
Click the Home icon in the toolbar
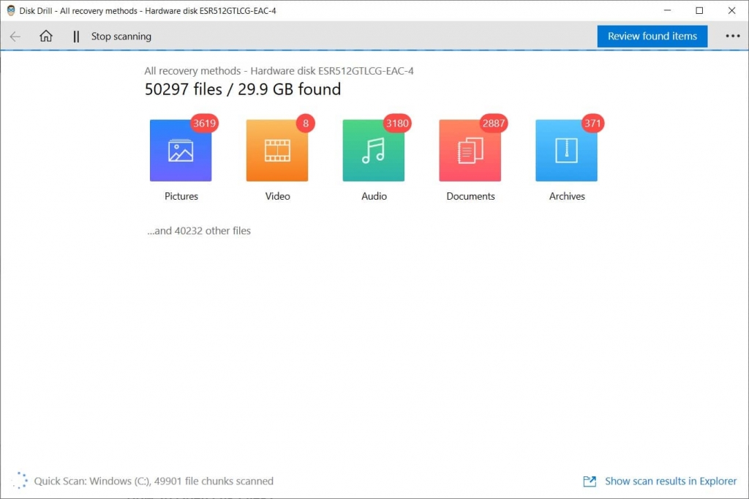click(46, 36)
